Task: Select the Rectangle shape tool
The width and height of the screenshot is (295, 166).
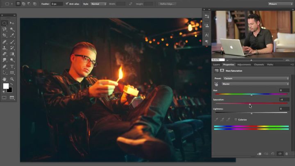Action: (12, 73)
